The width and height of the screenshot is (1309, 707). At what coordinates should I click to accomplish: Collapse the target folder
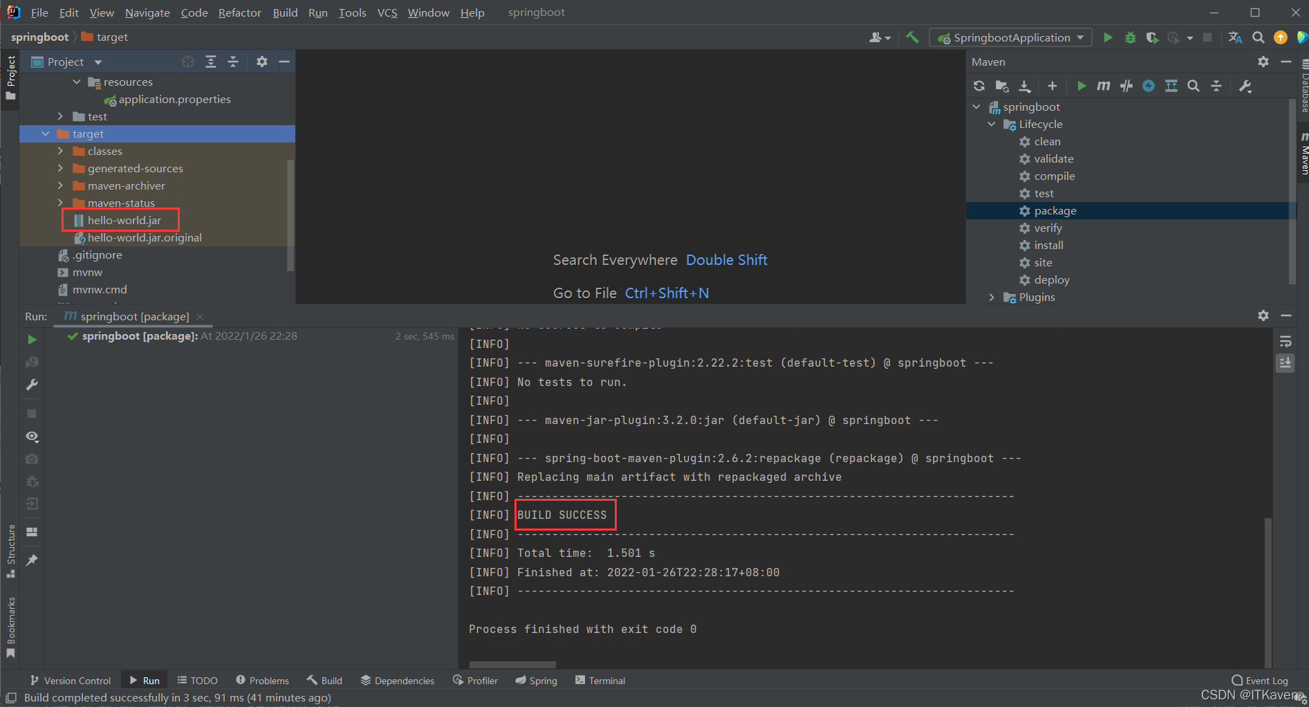coord(46,134)
